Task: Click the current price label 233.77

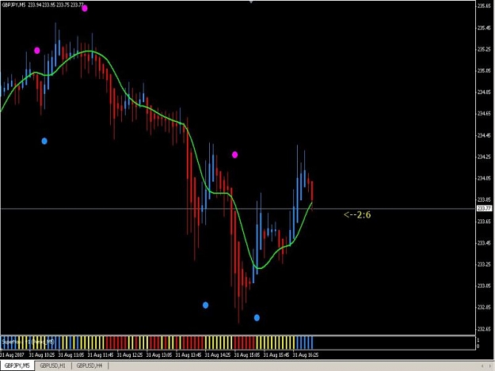Action: [484, 209]
